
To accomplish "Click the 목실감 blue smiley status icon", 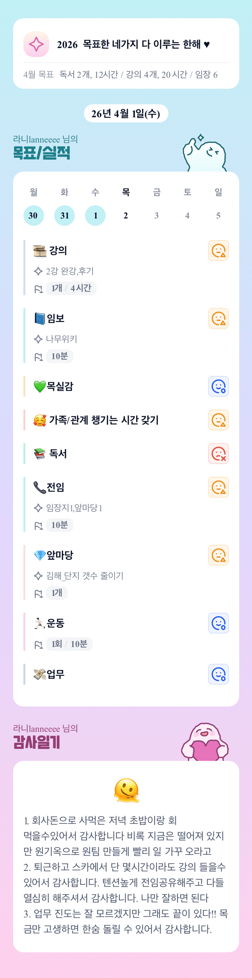I will click(x=218, y=387).
